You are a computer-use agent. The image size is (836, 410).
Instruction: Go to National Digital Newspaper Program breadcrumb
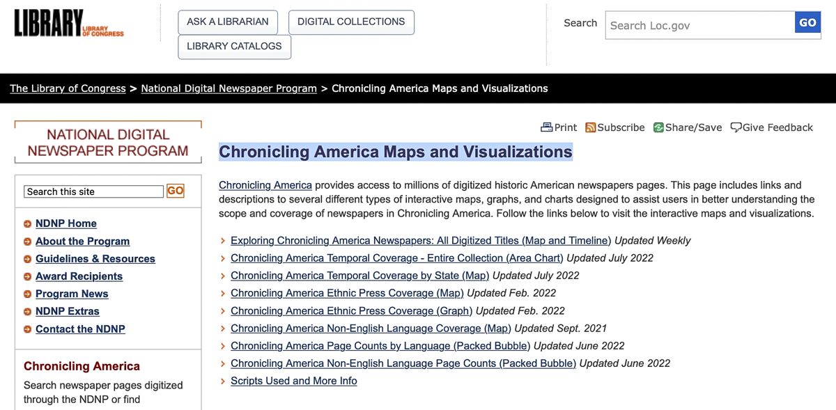pyautogui.click(x=229, y=88)
